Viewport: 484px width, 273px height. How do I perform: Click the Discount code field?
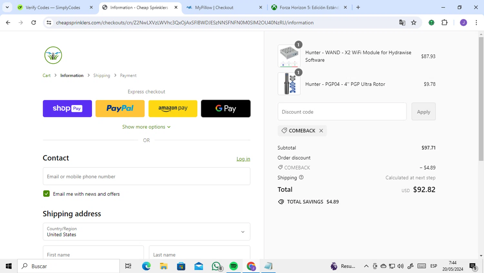click(x=342, y=112)
